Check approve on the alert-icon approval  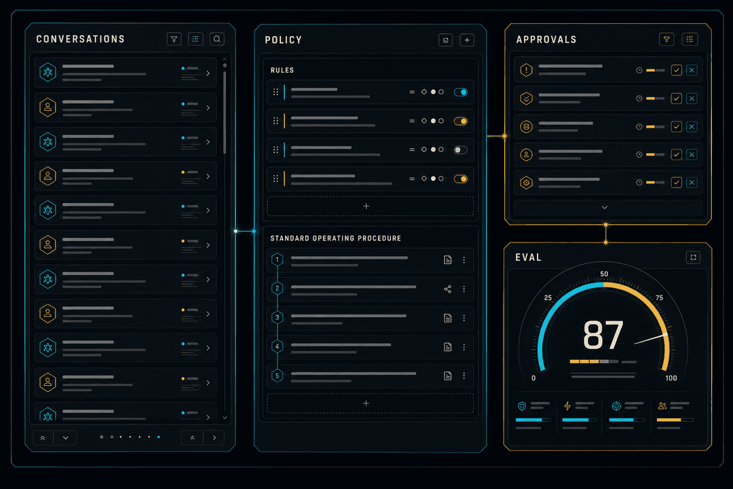676,70
